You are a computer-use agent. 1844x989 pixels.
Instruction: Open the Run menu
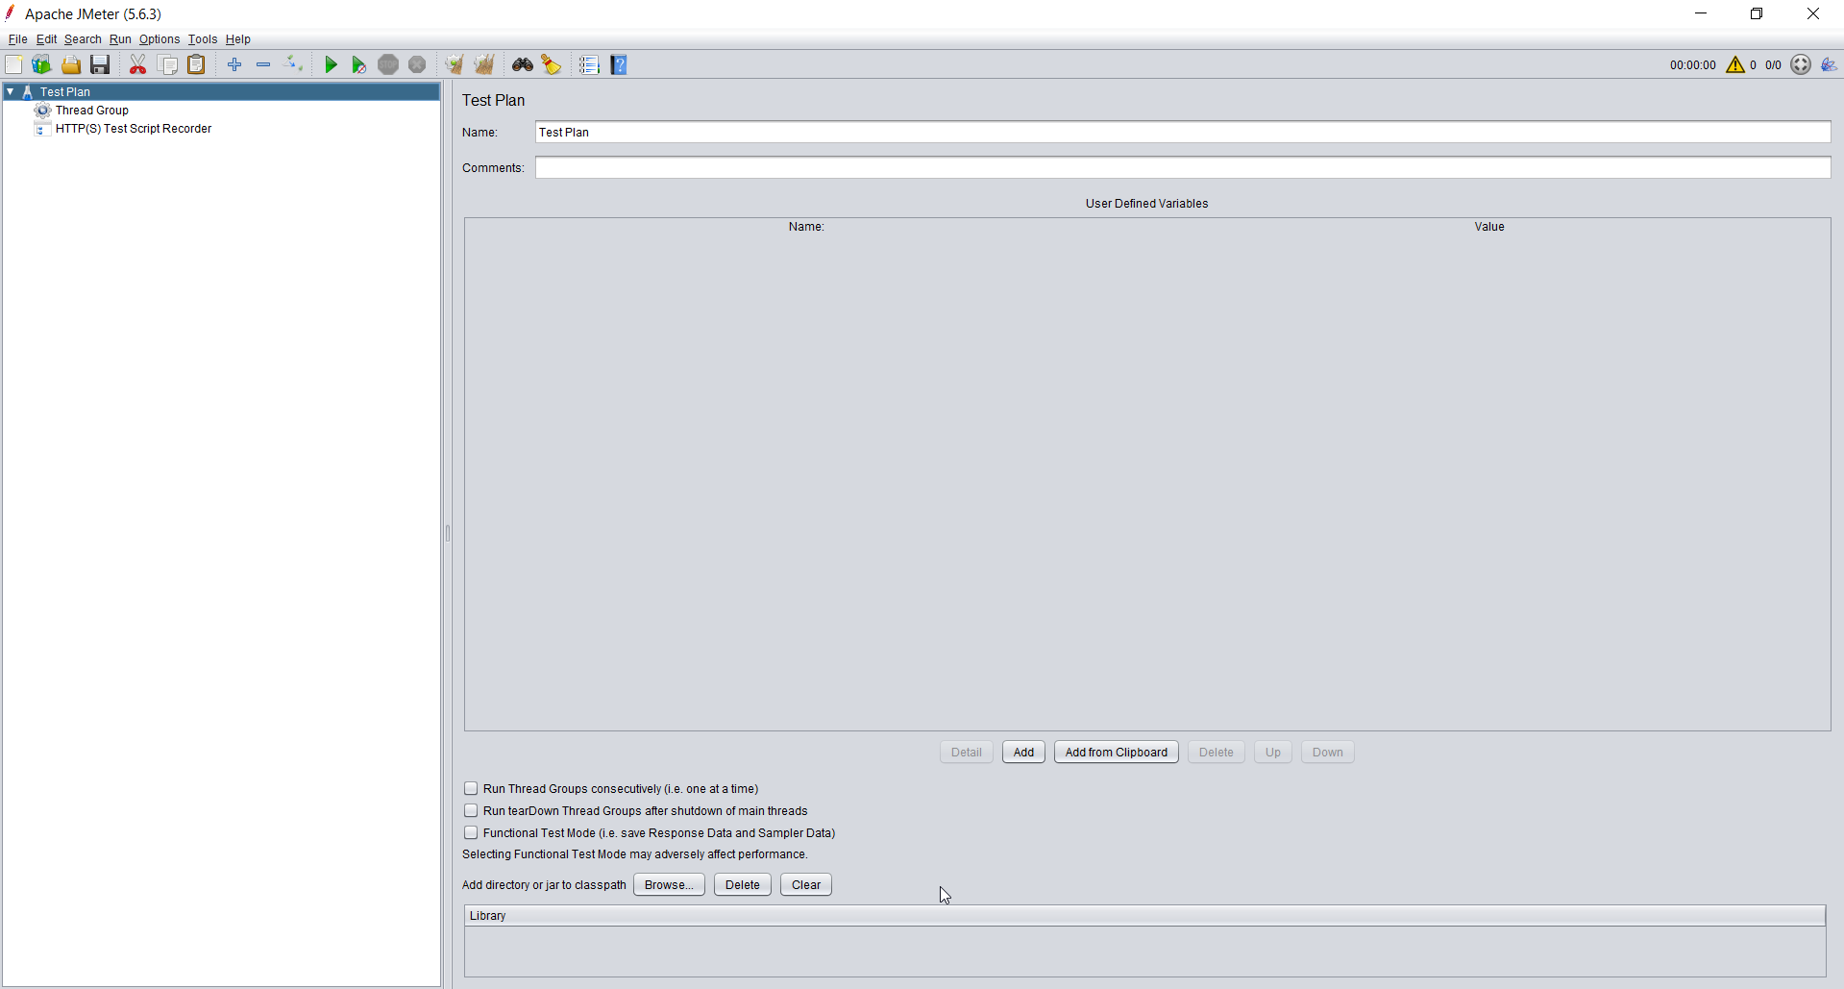(120, 39)
